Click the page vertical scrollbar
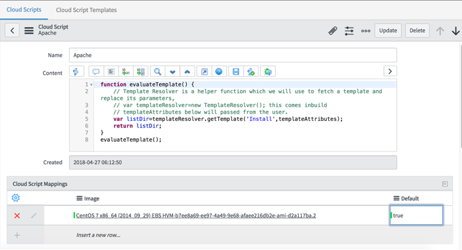 click(461, 96)
